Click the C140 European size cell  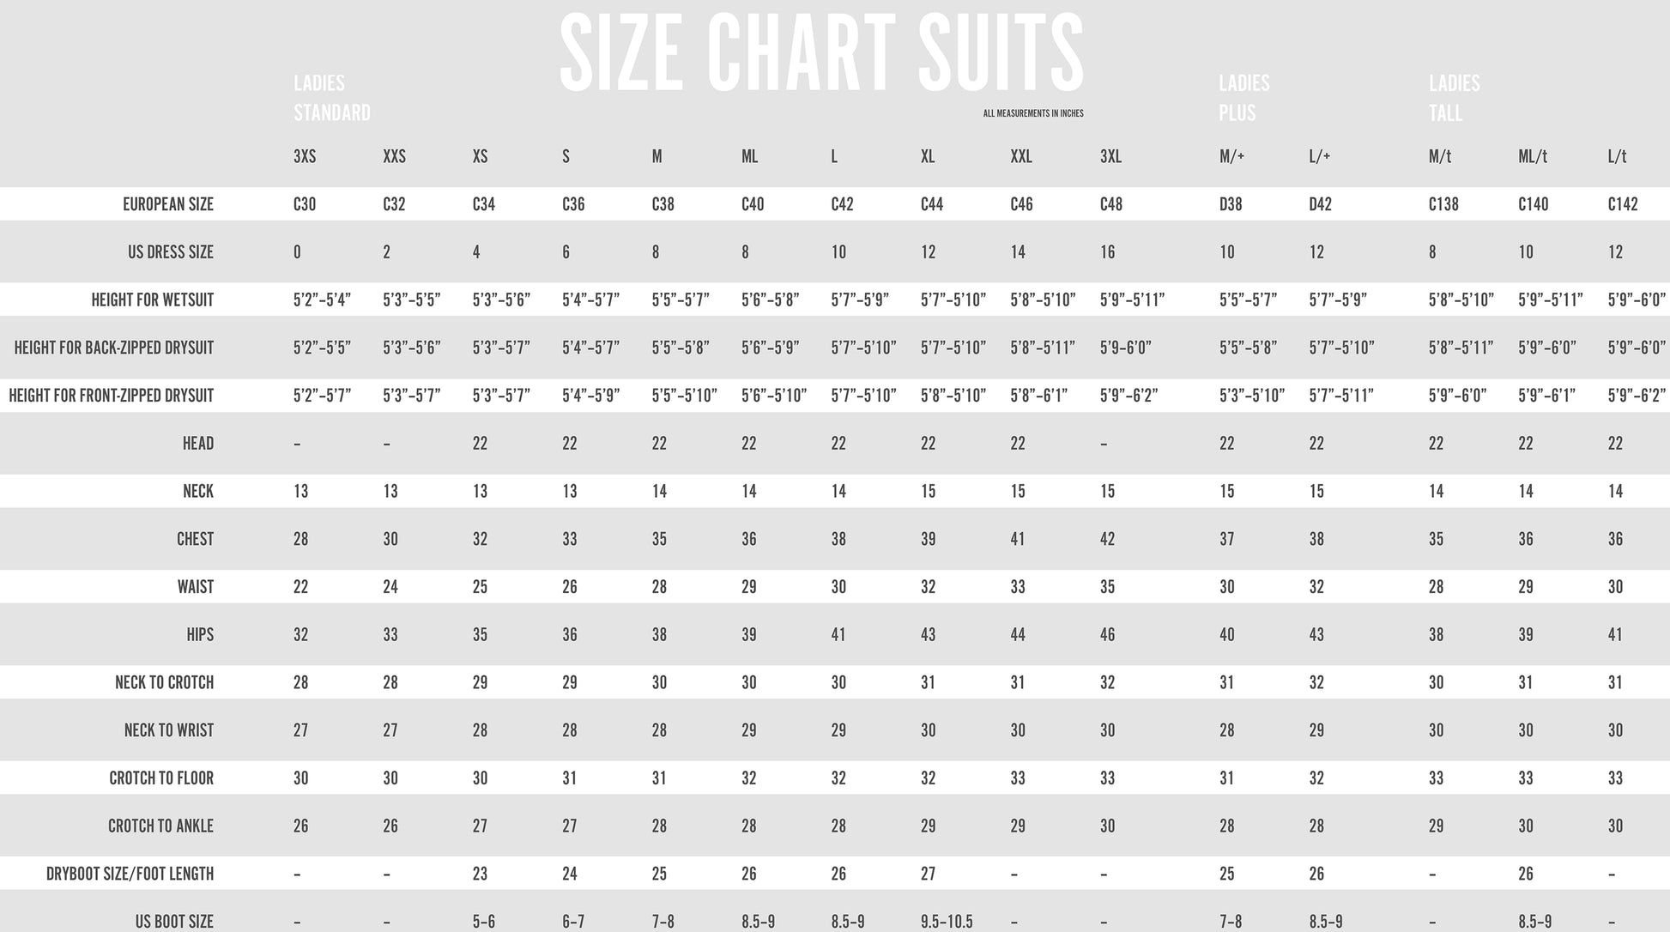tap(1533, 204)
